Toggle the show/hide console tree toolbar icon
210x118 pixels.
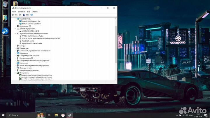20,15
